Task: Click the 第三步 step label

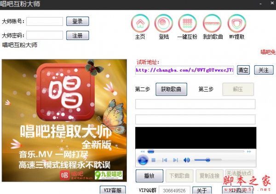Action: pos(206,89)
